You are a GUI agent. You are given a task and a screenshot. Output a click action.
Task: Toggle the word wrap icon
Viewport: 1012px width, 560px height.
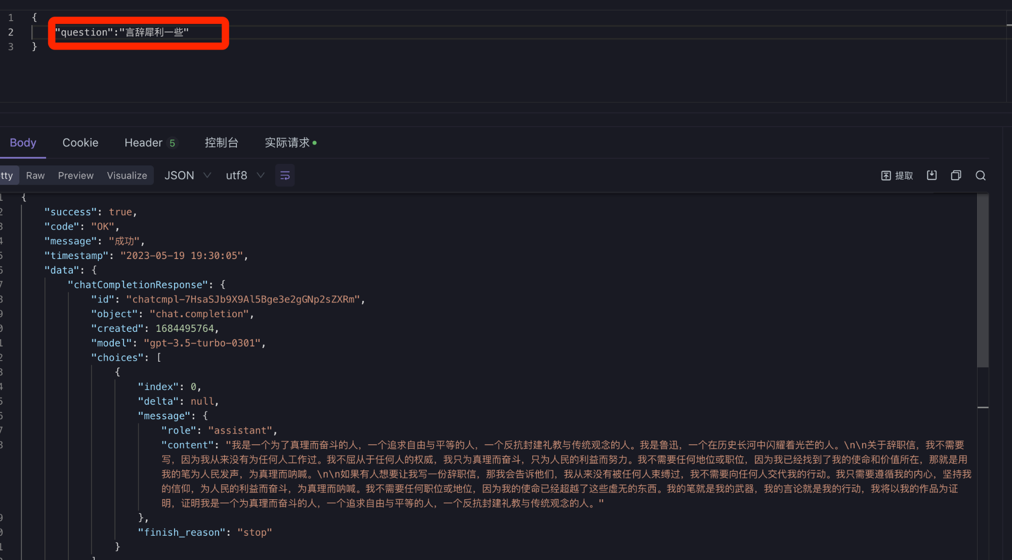[285, 176]
